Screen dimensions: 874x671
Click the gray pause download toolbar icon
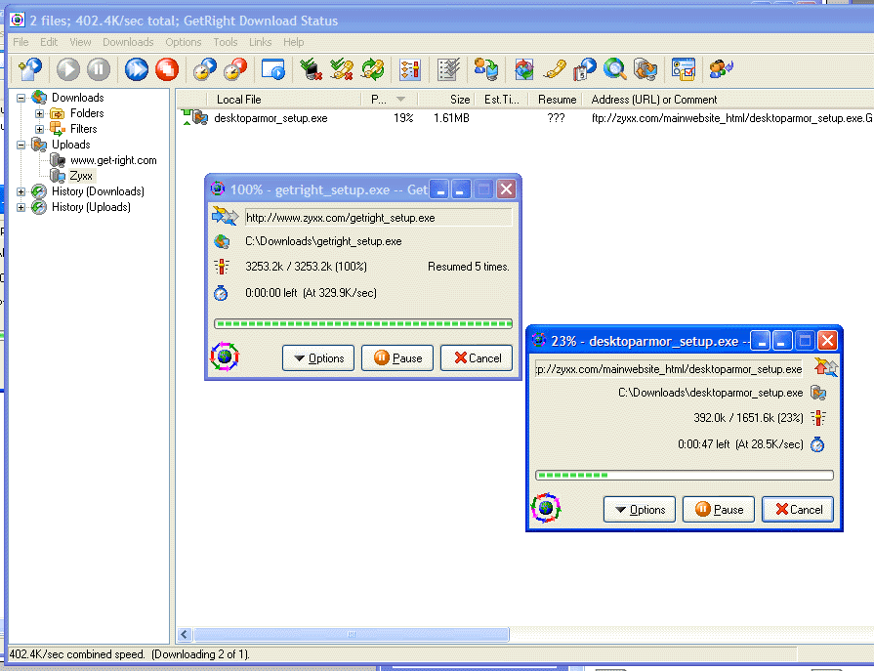tap(99, 69)
